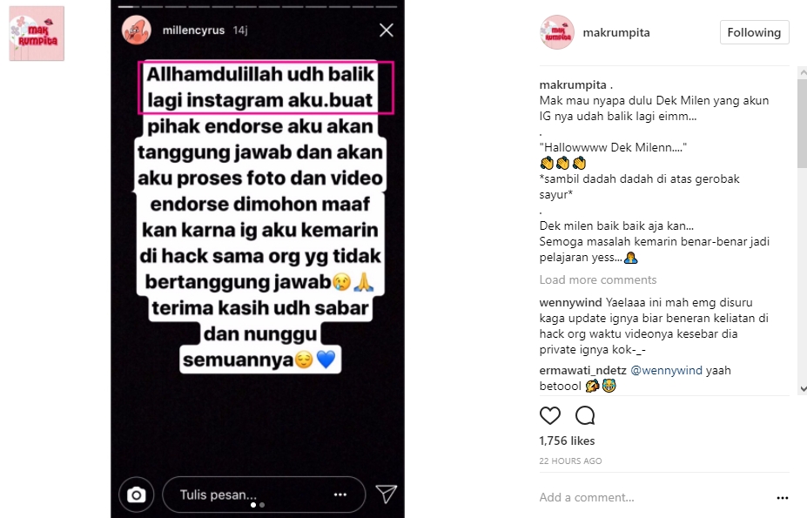Click the Tulis pesan message field

click(x=264, y=494)
